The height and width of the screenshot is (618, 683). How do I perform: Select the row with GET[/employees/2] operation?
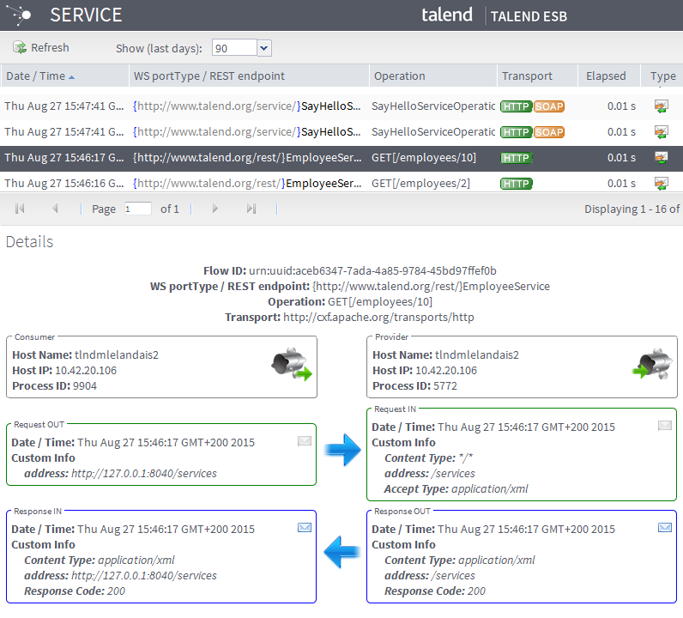coord(341,183)
